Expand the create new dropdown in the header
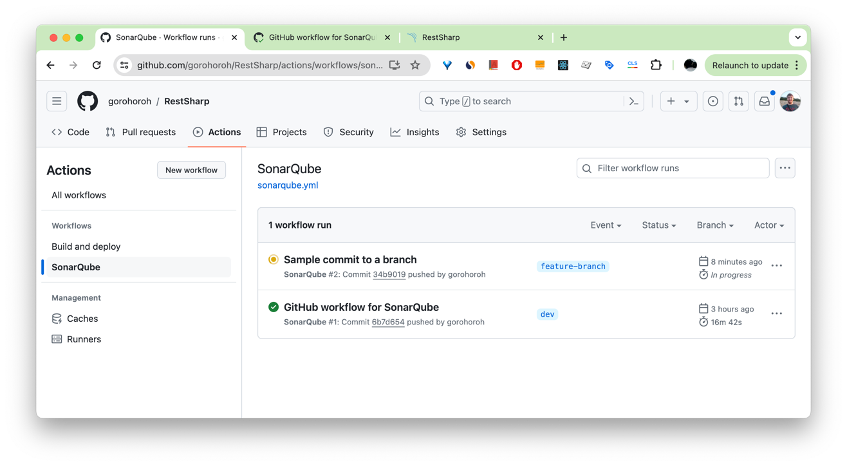 click(678, 101)
